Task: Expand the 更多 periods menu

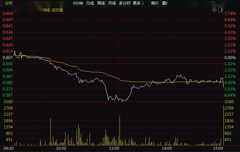Action: coord(138,3)
